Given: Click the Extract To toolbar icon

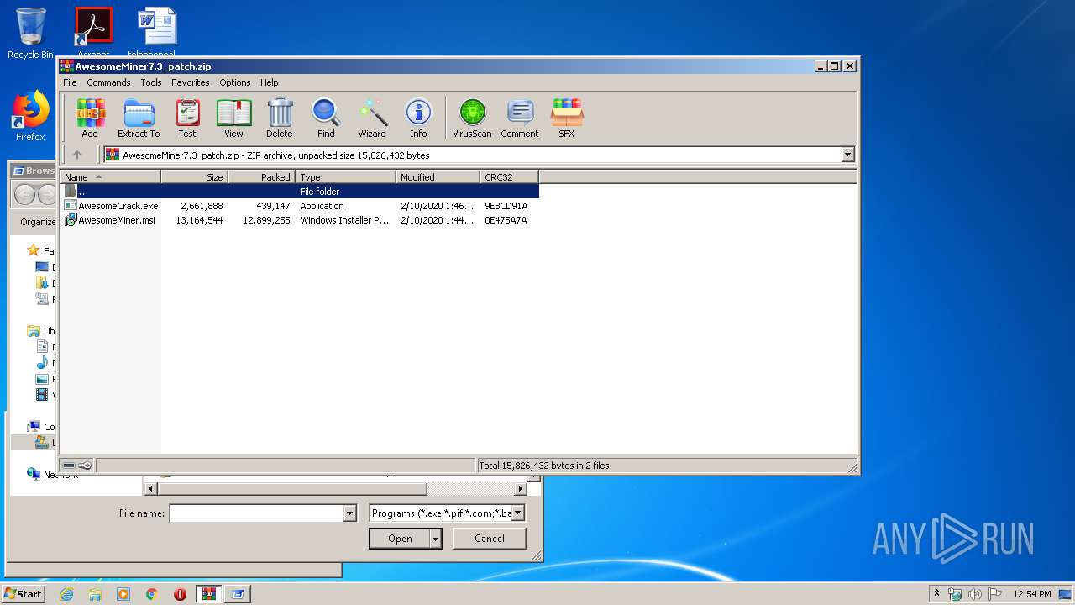Looking at the screenshot, I should tap(139, 118).
